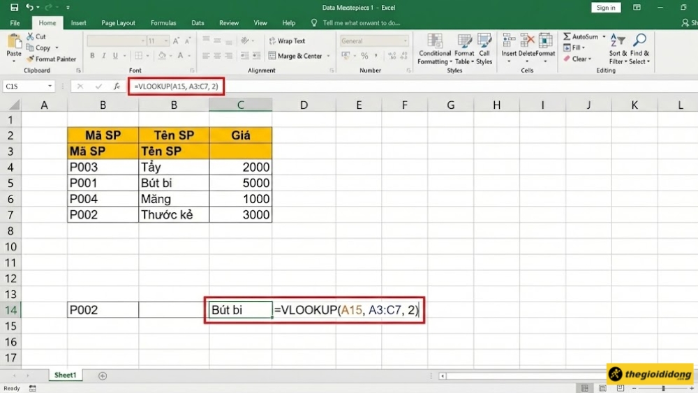Switch to Page Break Preview icon
The image size is (698, 393).
(620, 388)
